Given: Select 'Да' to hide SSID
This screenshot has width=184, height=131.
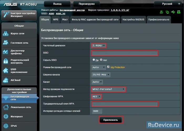Looking at the screenshot, I should (94, 60).
